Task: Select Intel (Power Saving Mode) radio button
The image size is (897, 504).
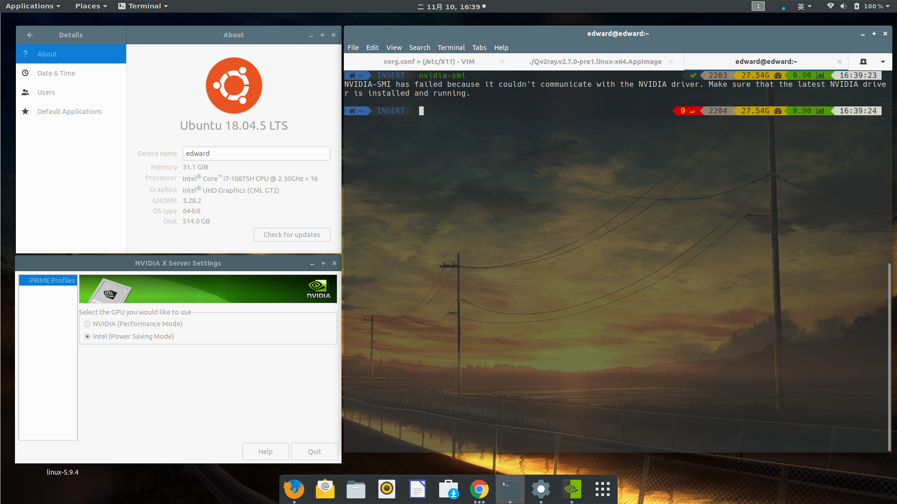Action: [87, 336]
